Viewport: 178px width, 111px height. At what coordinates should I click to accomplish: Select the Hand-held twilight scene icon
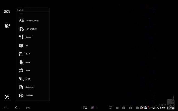click(21, 21)
